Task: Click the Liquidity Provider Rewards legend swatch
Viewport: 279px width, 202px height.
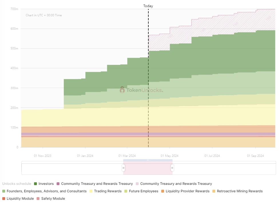Action: [163, 191]
